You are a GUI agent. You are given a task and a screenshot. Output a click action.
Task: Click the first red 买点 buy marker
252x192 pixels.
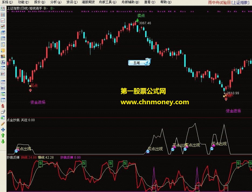click(34, 85)
